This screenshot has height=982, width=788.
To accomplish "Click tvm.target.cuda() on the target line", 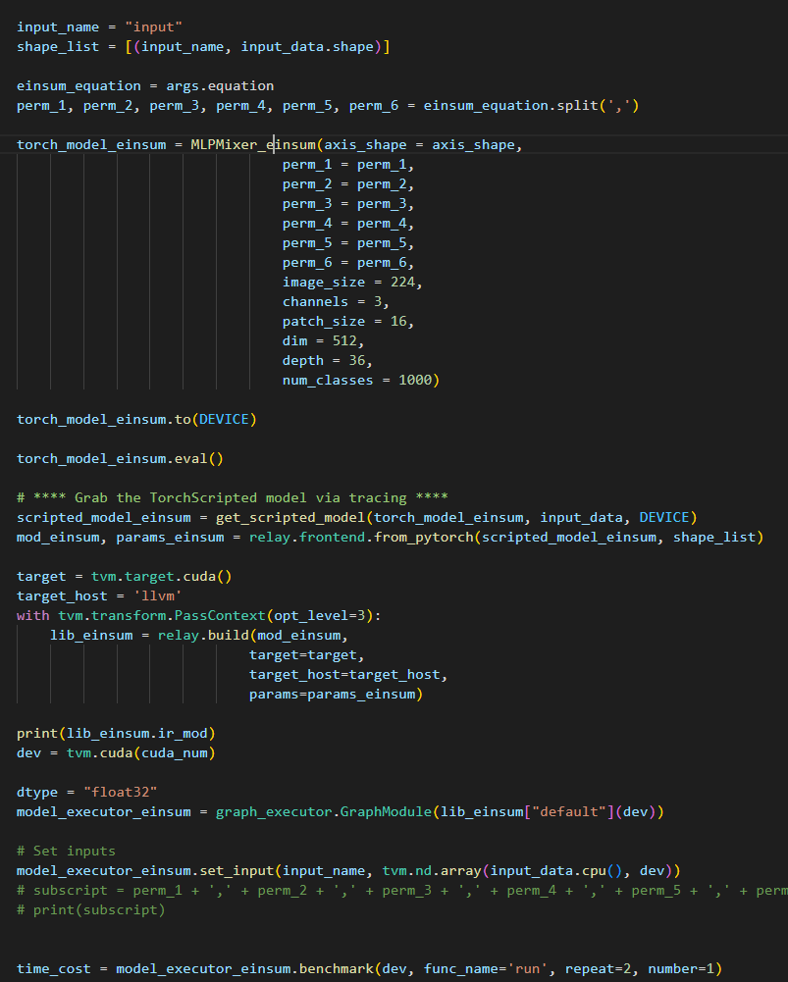I will pyautogui.click(x=162, y=576).
